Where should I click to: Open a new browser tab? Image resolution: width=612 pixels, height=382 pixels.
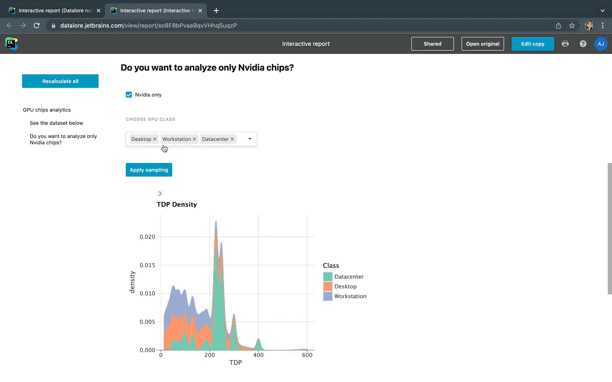216,11
